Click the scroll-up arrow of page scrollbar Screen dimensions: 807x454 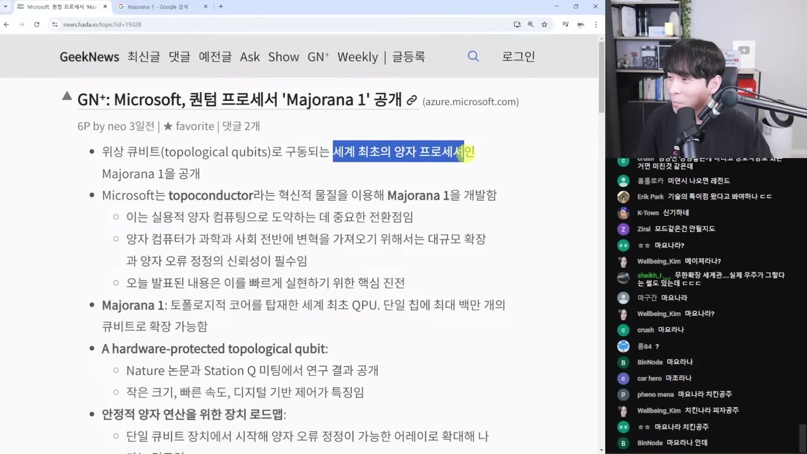[602, 38]
